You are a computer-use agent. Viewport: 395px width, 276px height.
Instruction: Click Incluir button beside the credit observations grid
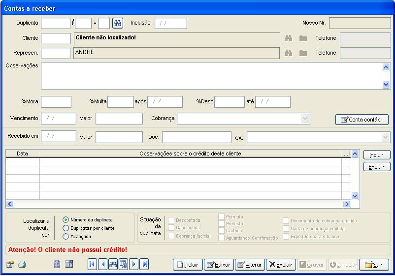click(377, 155)
